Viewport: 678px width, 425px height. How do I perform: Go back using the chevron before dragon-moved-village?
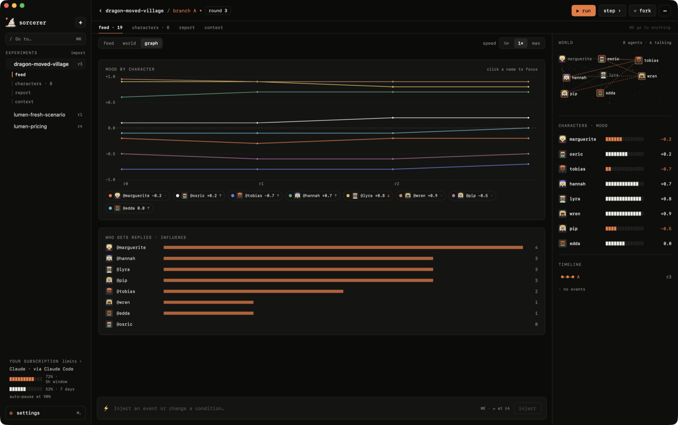coord(100,11)
